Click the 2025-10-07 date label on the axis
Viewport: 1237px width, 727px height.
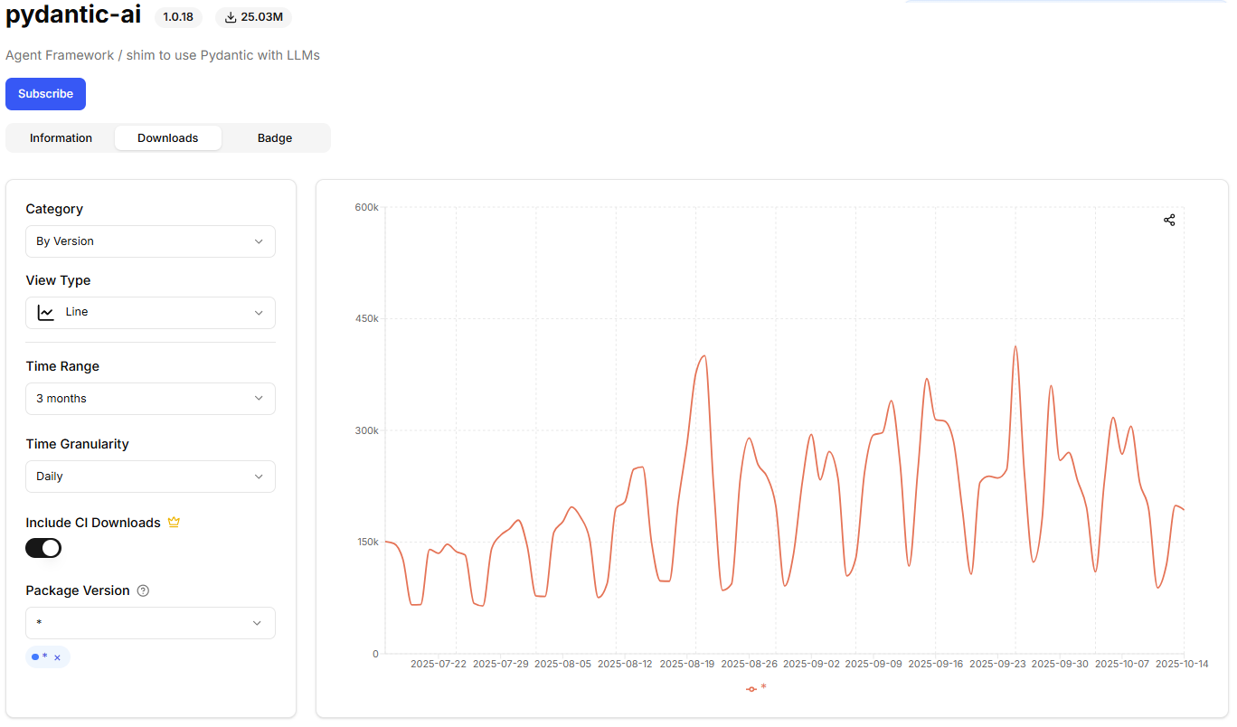pos(1122,664)
